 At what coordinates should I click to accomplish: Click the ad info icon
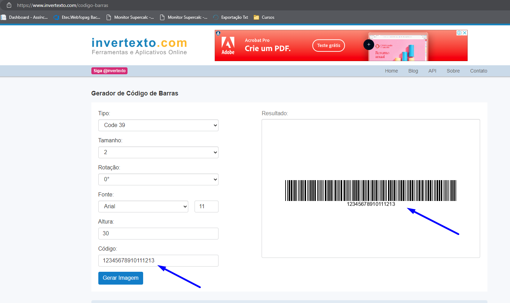[459, 33]
